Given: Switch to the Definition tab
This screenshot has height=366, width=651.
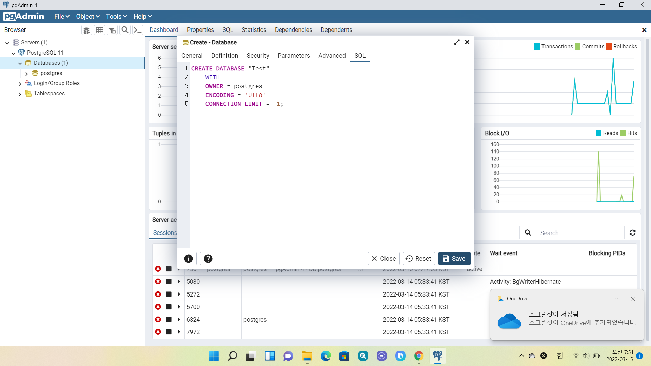Looking at the screenshot, I should pyautogui.click(x=224, y=56).
